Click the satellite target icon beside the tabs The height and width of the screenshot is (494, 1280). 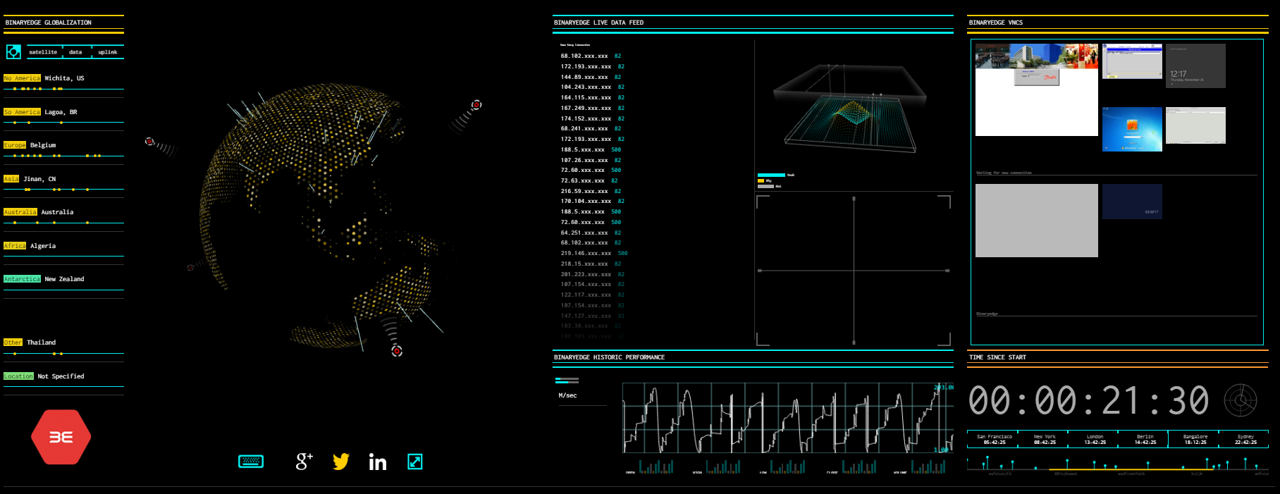[13, 51]
